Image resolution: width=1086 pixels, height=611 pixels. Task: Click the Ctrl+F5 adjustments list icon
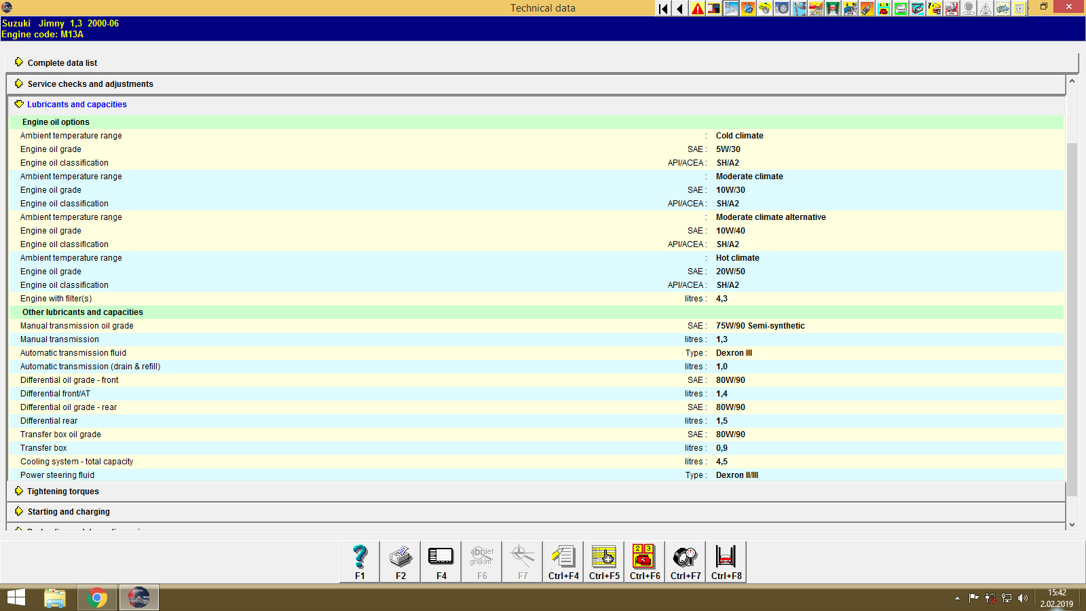click(603, 561)
